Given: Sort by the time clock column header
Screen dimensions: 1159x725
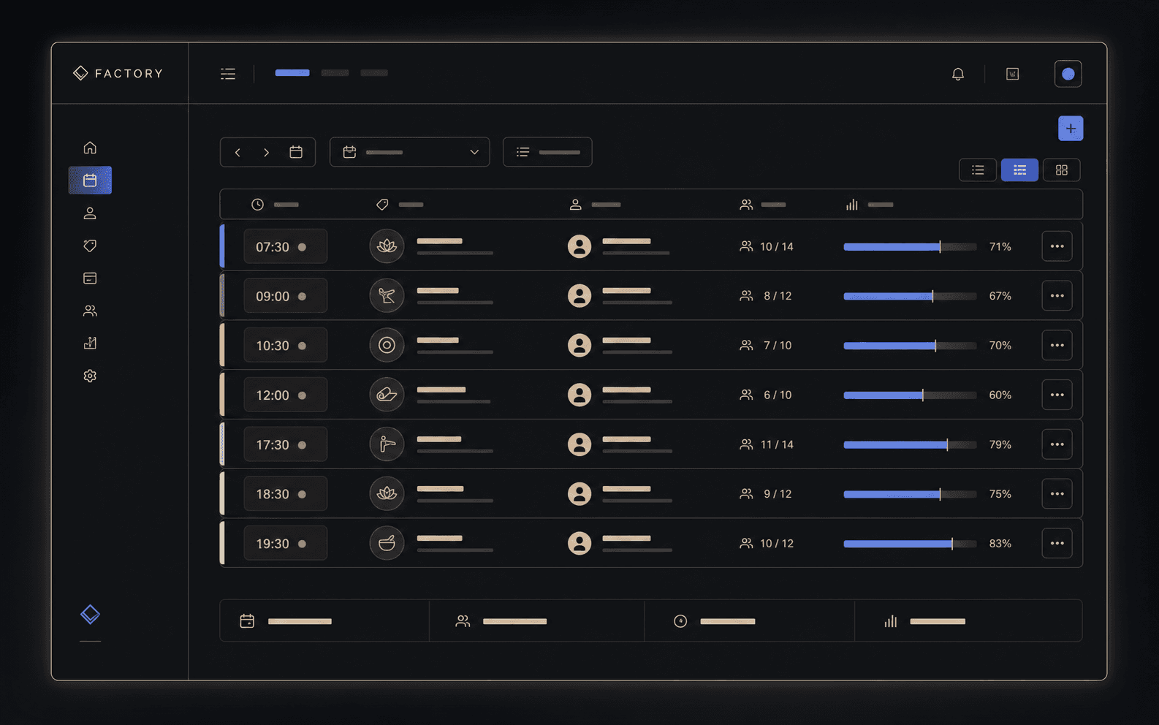Looking at the screenshot, I should tap(275, 205).
